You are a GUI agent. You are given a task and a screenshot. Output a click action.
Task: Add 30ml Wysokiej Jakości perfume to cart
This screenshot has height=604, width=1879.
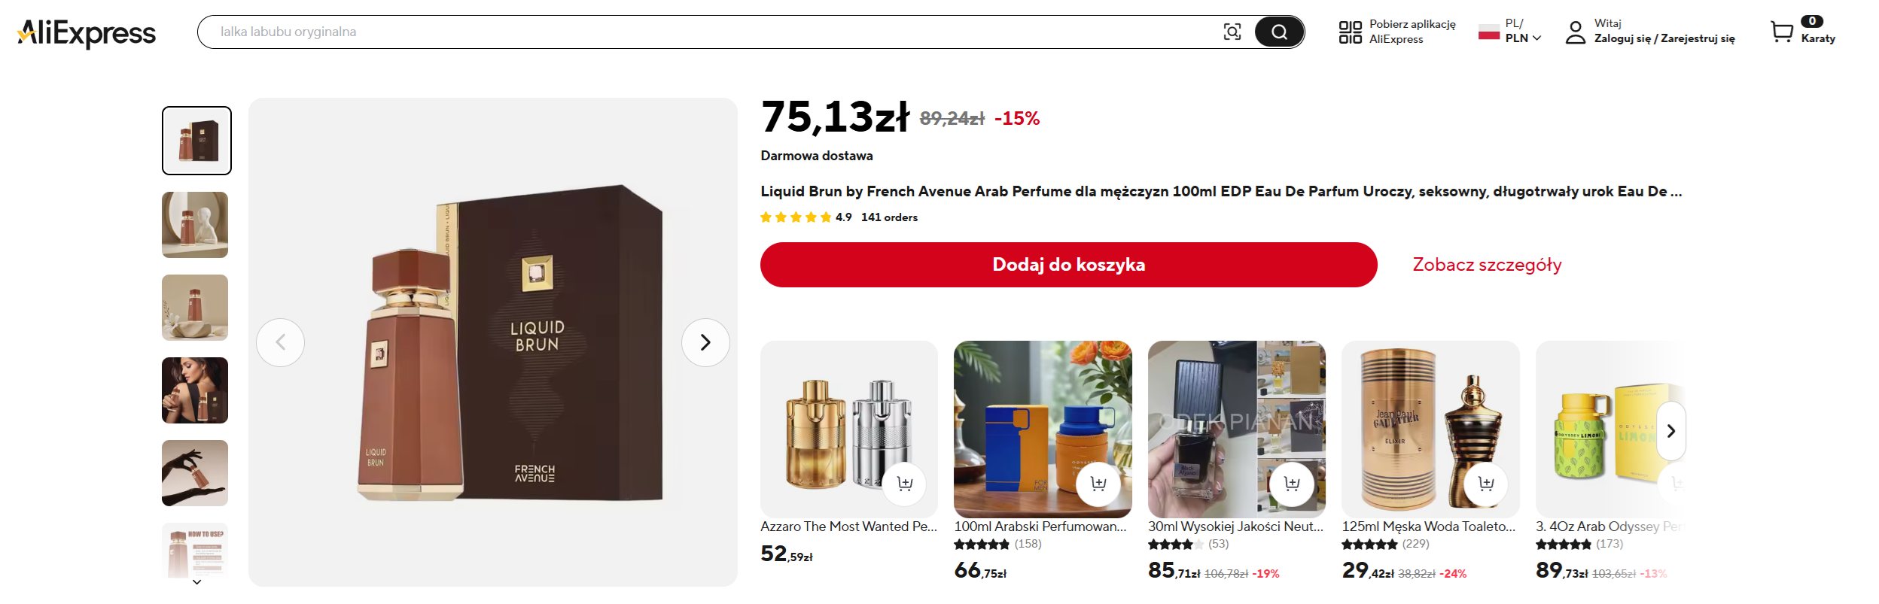[1292, 484]
